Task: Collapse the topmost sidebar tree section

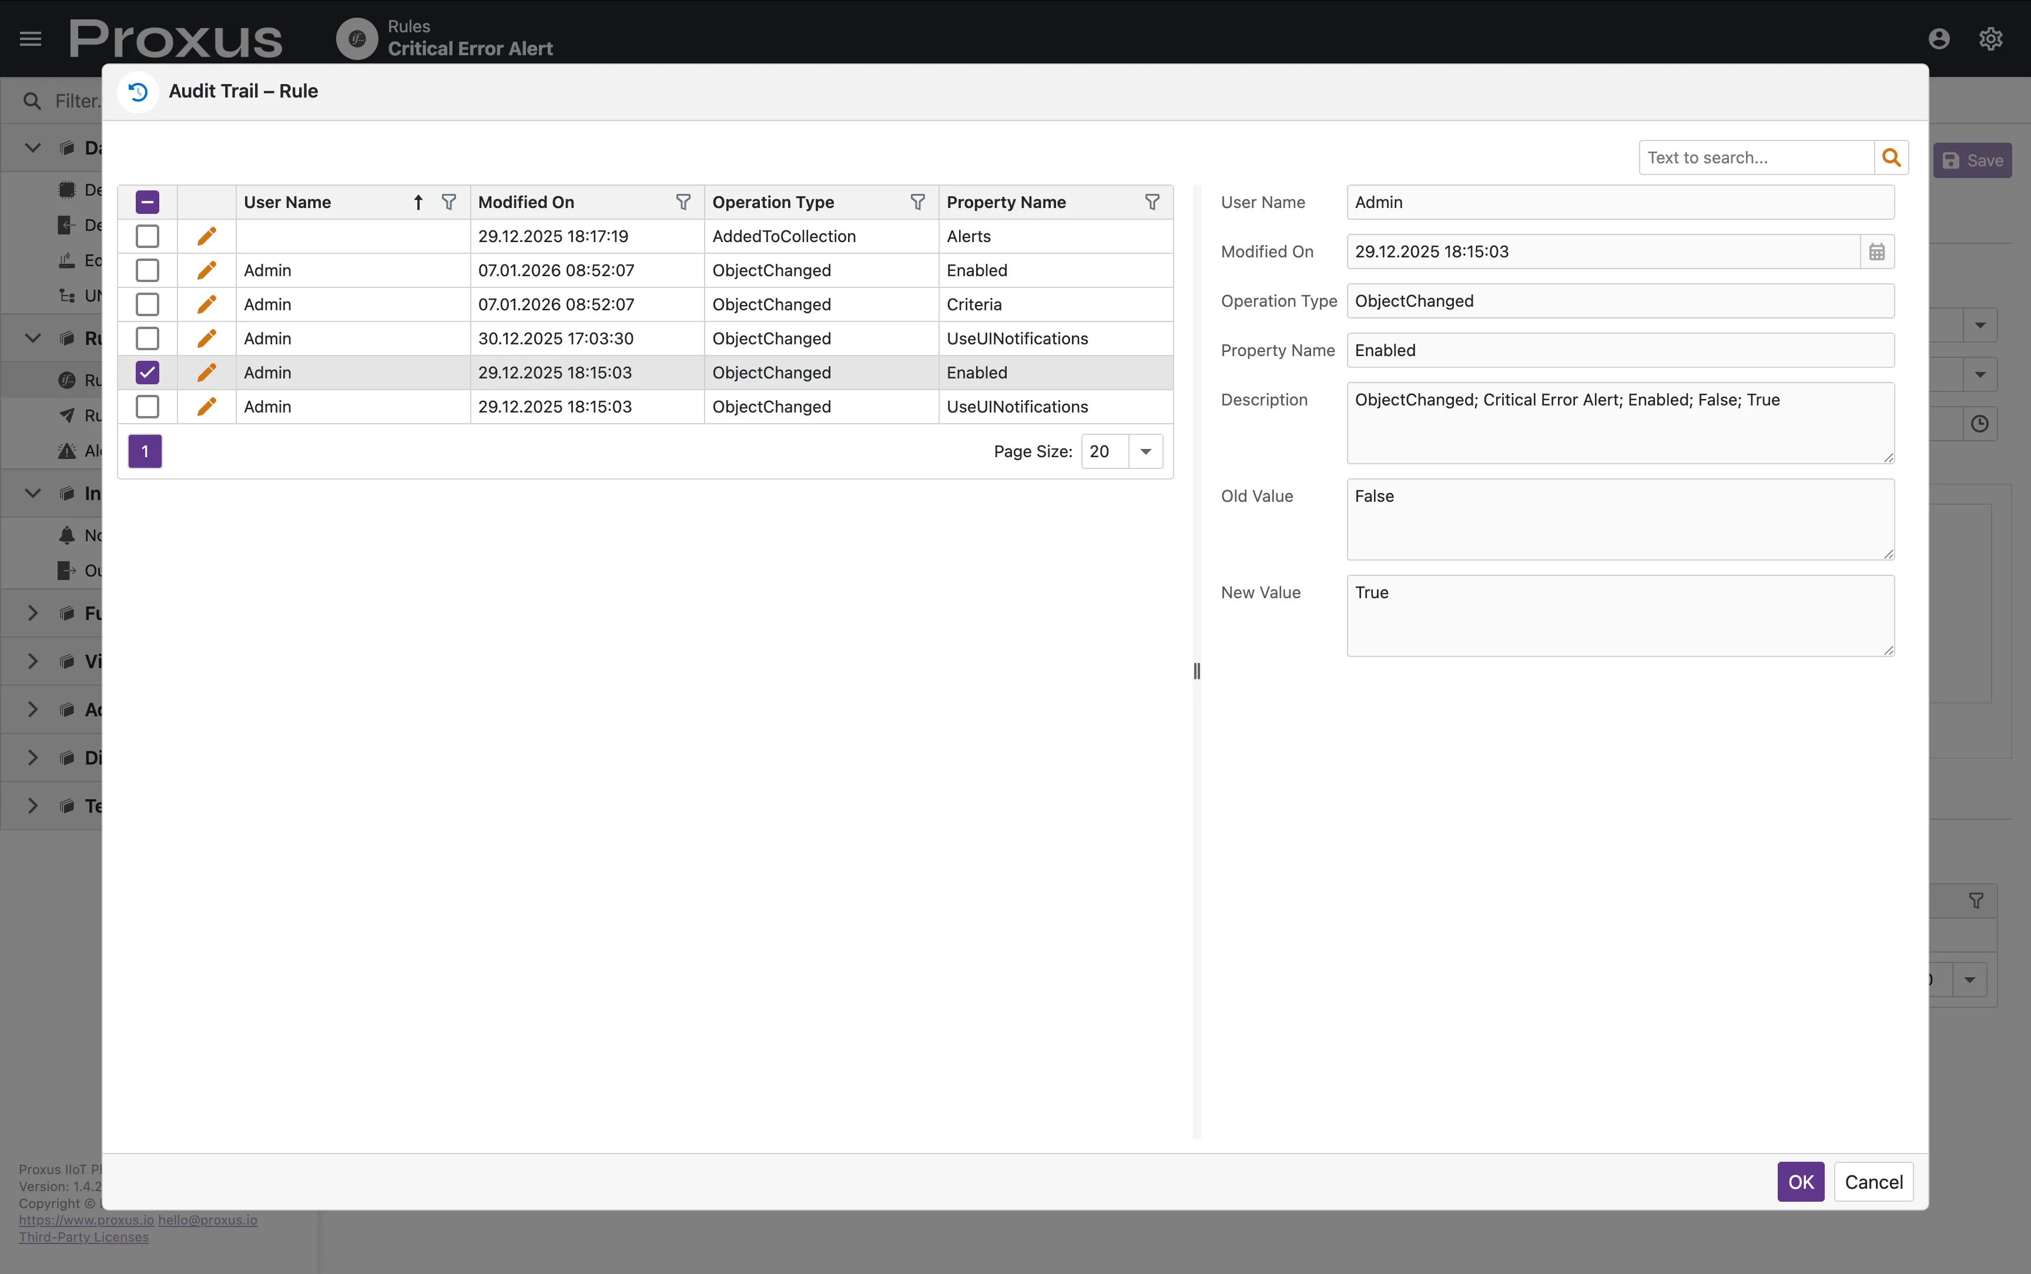Action: pyautogui.click(x=33, y=147)
